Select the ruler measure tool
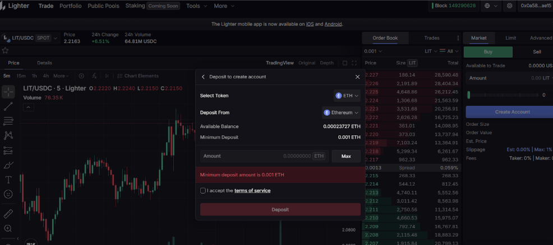This screenshot has width=553, height=245. [x=8, y=214]
